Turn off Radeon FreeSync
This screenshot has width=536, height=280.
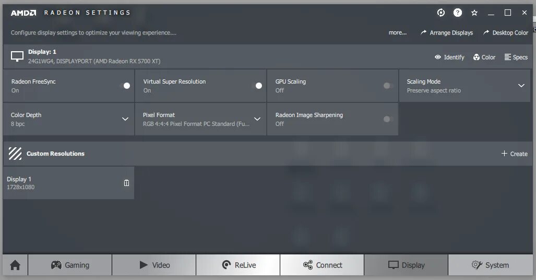tap(126, 86)
